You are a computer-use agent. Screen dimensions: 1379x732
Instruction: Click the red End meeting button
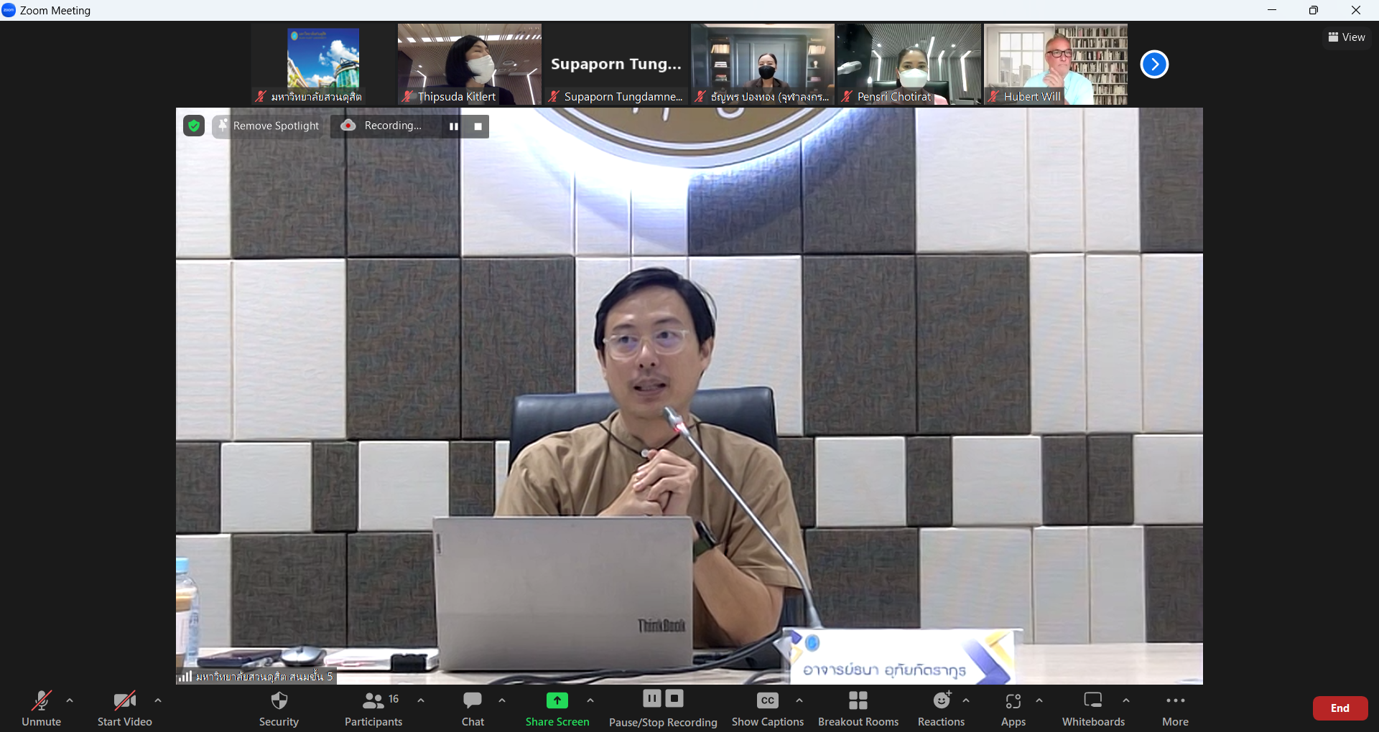1340,708
